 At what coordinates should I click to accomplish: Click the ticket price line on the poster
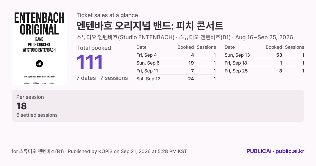[39, 77]
